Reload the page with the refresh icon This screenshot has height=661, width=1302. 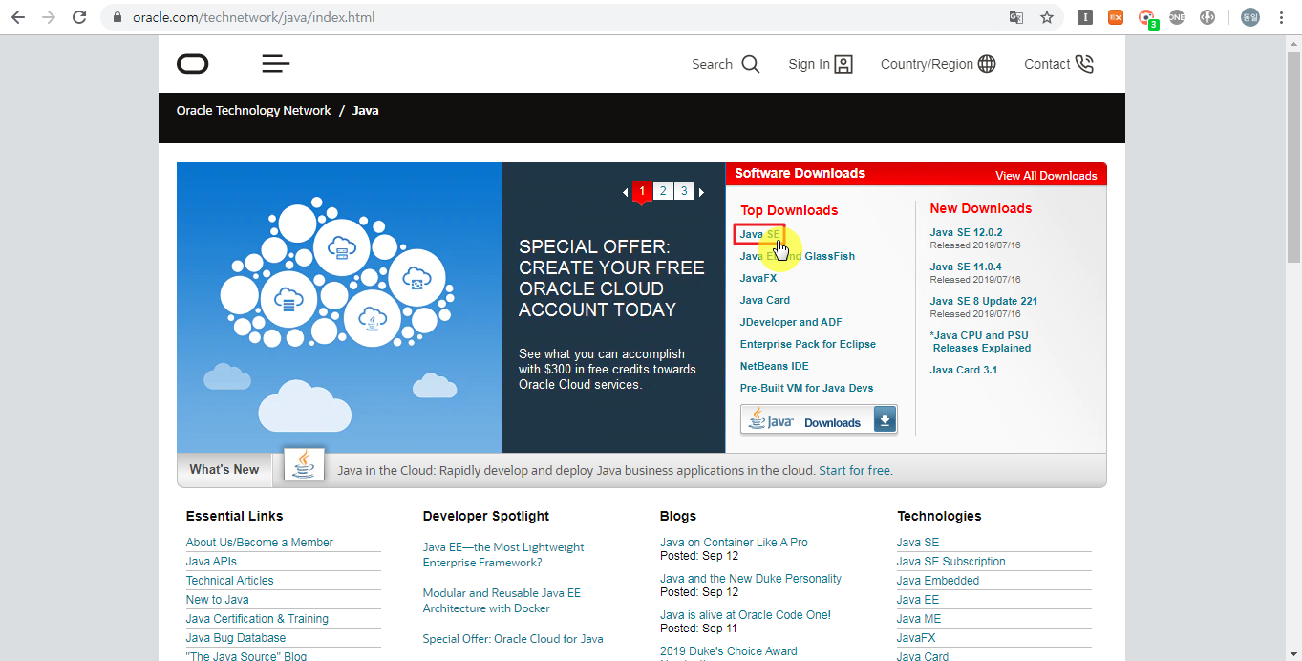click(x=79, y=17)
